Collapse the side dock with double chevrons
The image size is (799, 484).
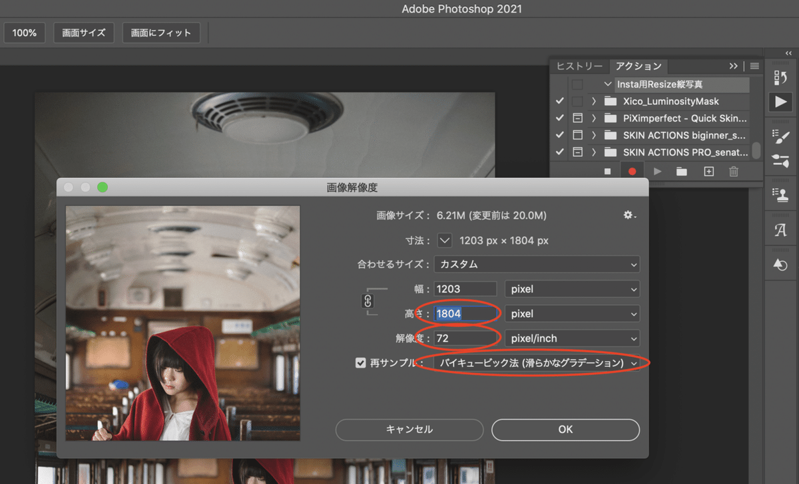[789, 53]
